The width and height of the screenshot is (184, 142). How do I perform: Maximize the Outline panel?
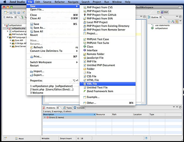pyautogui.click(x=180, y=17)
